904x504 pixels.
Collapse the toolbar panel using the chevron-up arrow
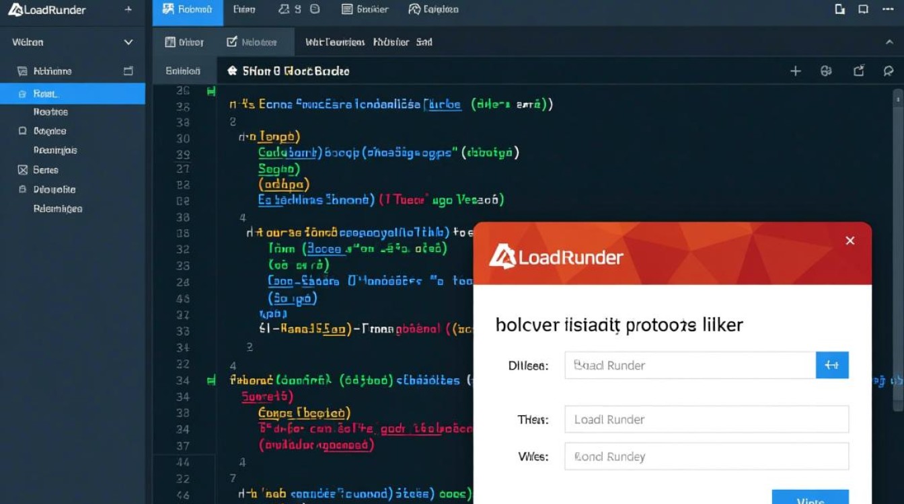(x=888, y=42)
